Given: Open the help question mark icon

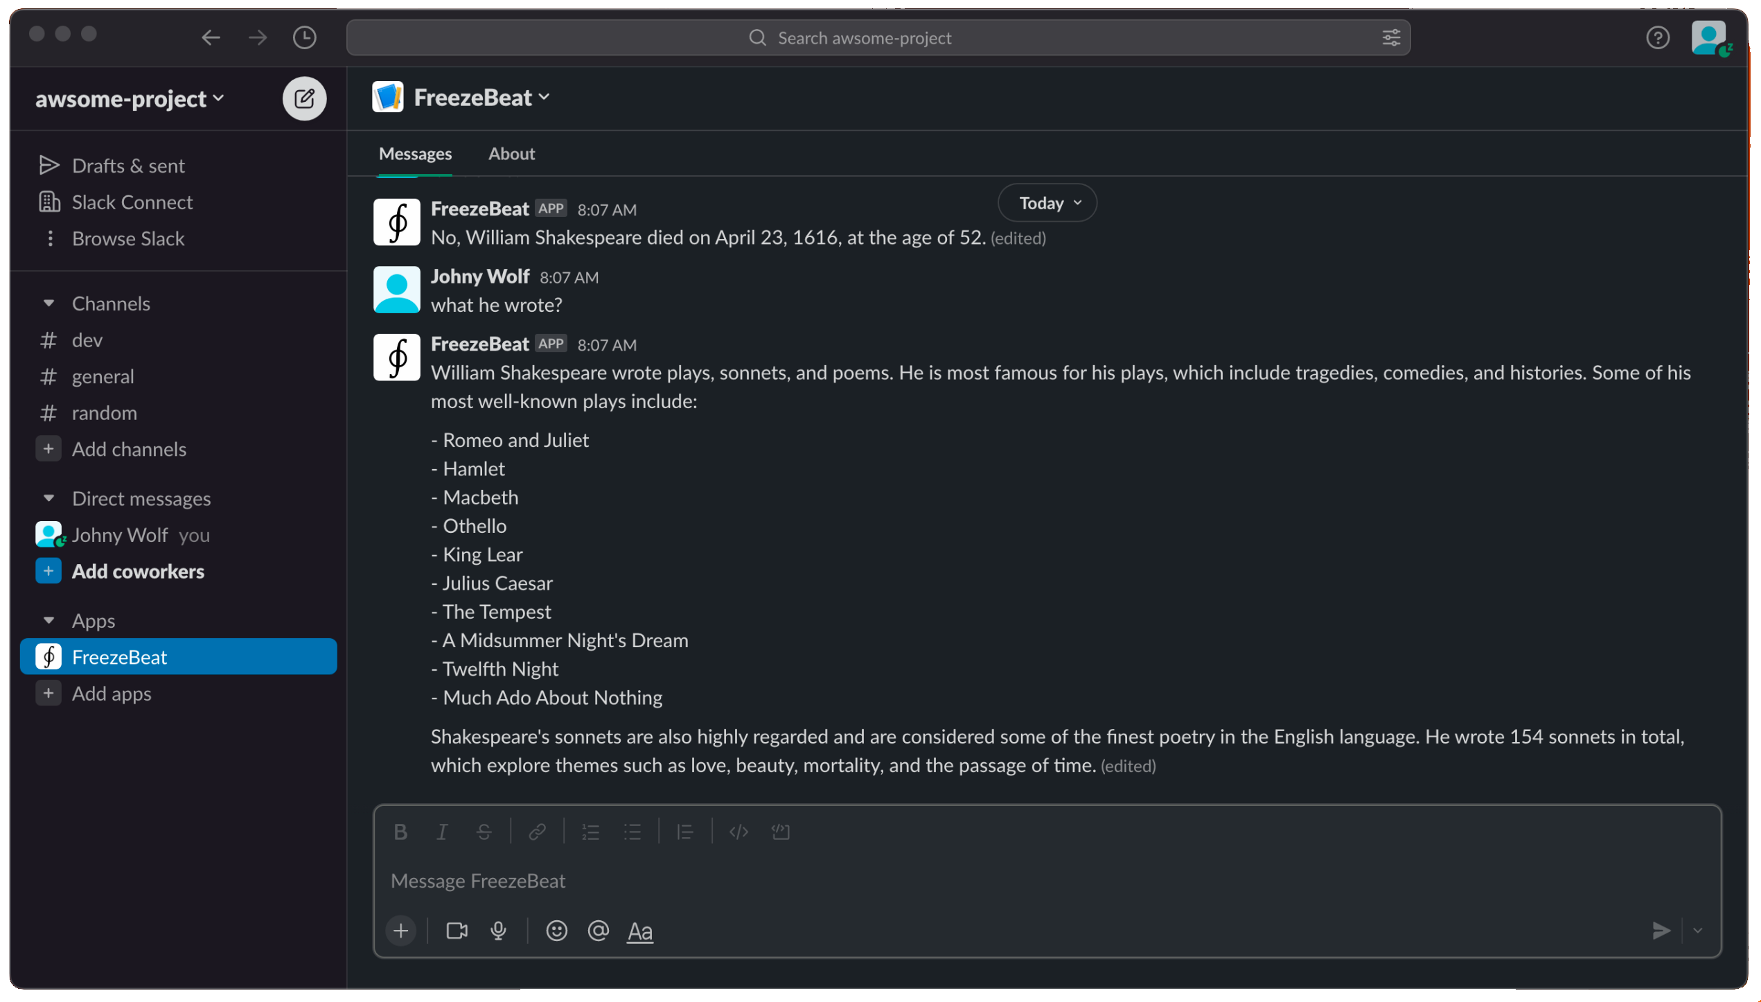Looking at the screenshot, I should tap(1656, 37).
